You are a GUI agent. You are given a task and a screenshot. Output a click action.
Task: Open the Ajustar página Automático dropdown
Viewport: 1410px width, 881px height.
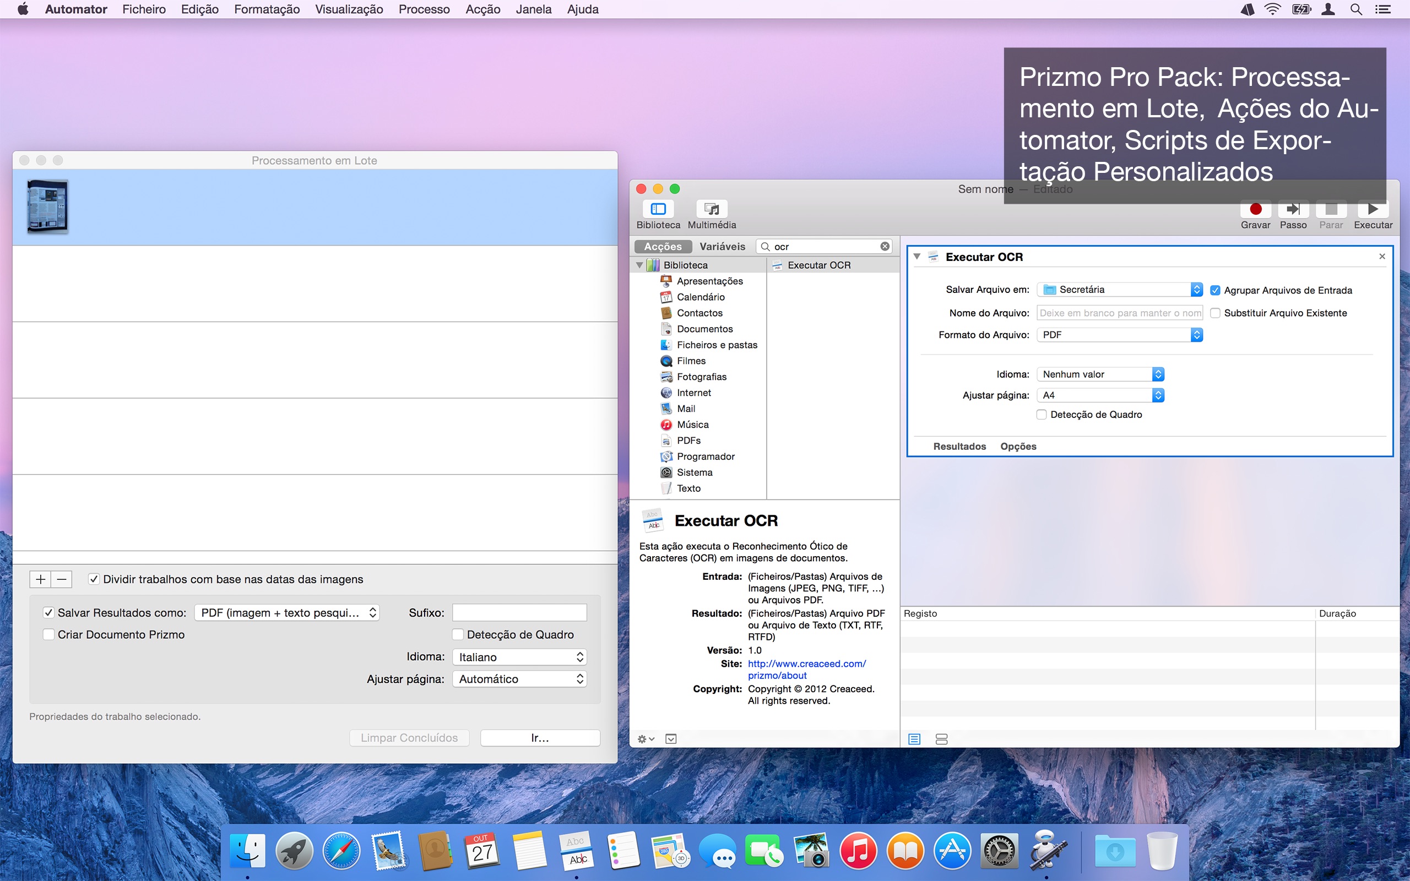point(519,679)
